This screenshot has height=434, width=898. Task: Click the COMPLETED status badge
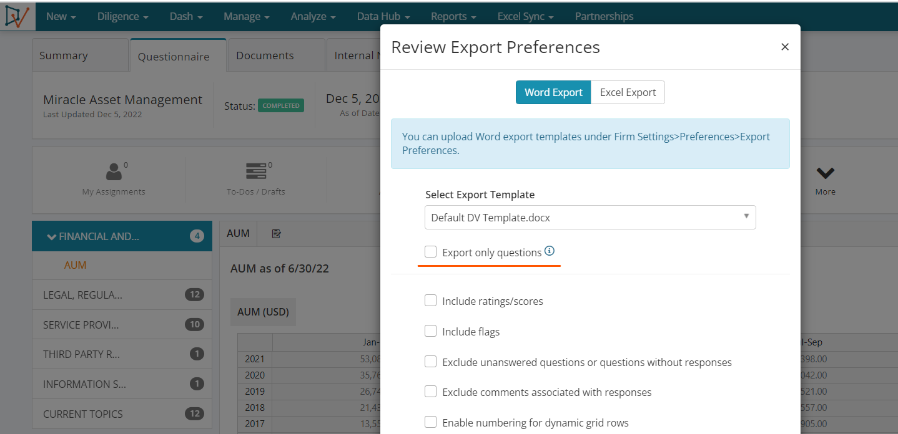(281, 105)
